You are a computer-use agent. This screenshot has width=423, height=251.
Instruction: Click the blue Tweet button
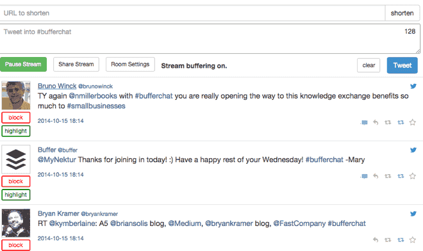click(402, 65)
